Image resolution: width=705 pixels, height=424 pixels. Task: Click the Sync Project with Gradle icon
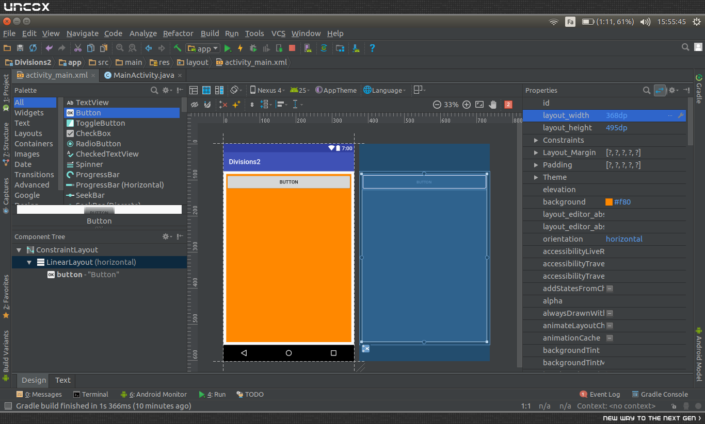point(324,48)
